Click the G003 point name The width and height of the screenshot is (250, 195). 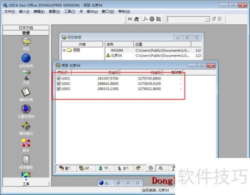pos(65,88)
